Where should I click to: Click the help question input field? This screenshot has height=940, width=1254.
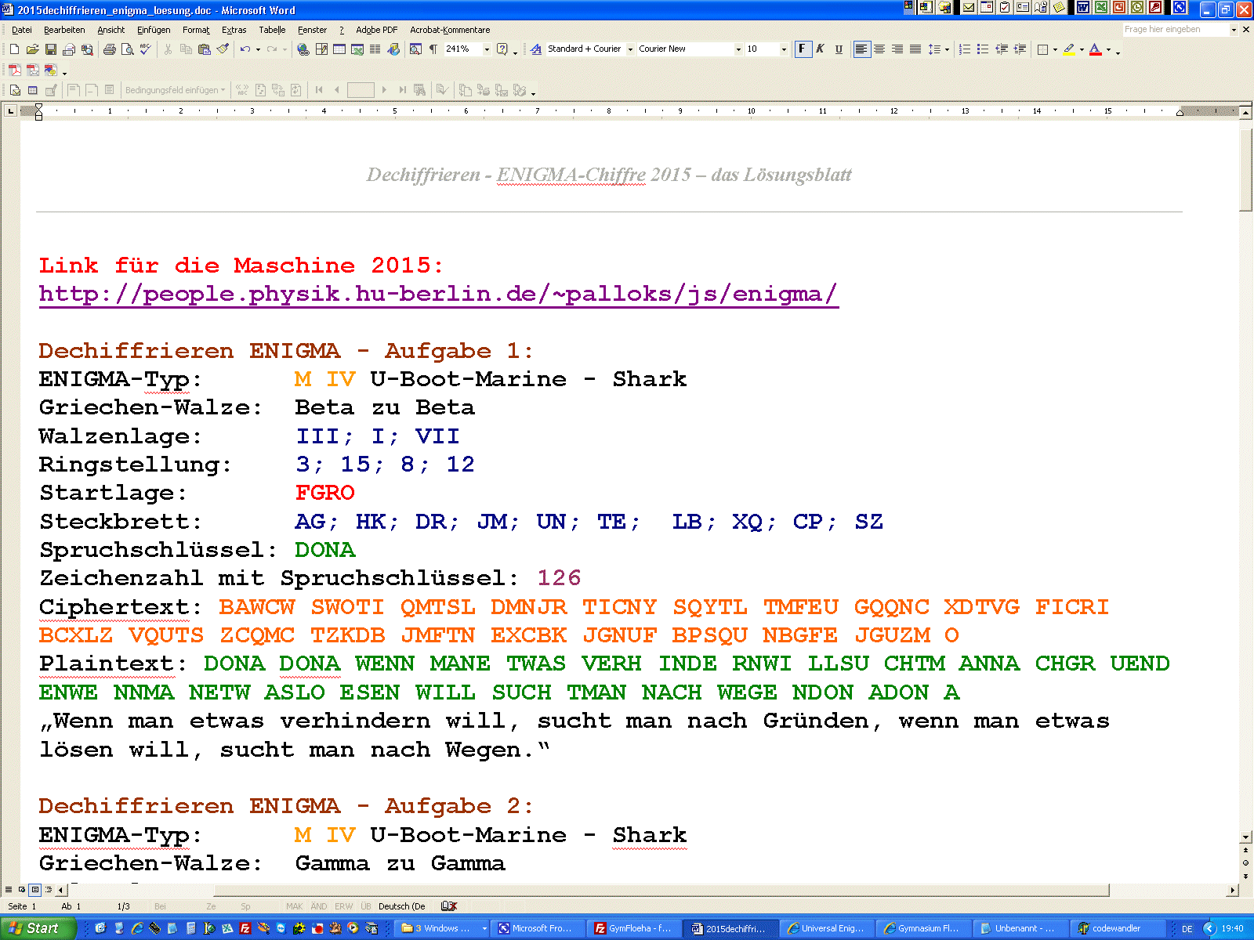(x=1176, y=30)
